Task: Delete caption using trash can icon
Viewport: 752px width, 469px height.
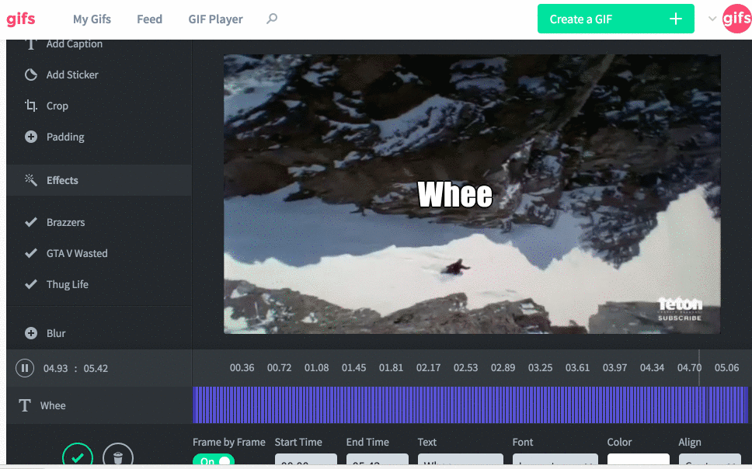Action: coord(118,457)
